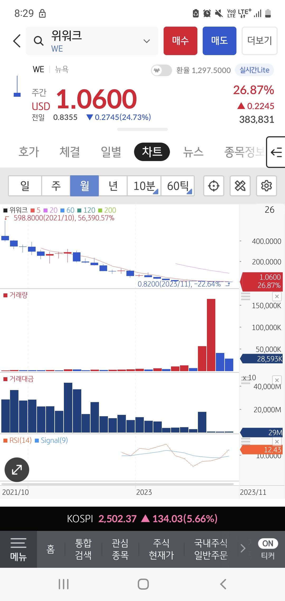Close the RSI indicator panel

click(277, 442)
